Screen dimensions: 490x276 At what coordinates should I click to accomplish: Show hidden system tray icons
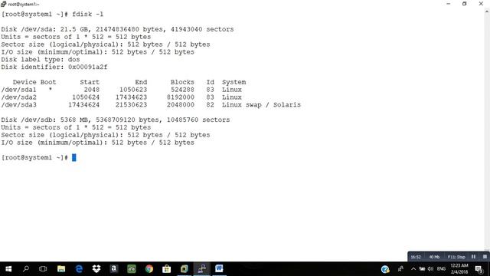pos(413,269)
